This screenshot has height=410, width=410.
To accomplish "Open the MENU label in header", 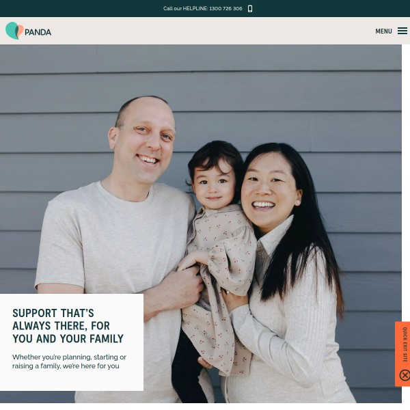I will (383, 31).
